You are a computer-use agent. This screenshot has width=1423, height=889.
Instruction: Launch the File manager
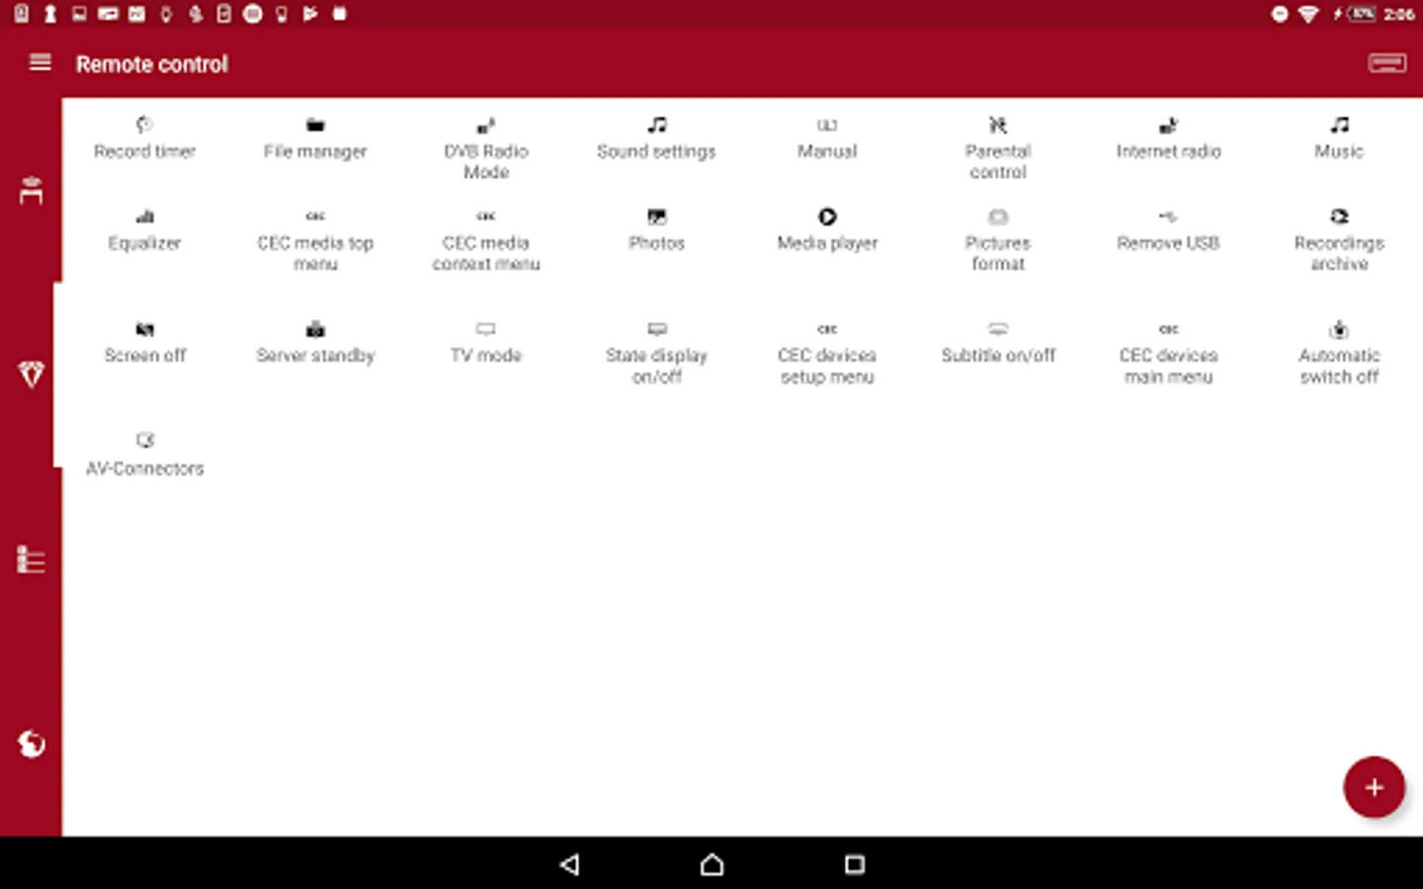click(x=315, y=138)
